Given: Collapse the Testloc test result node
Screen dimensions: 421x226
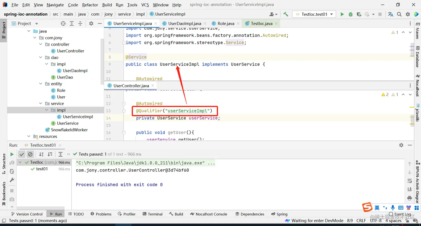Looking at the screenshot, I should pos(21,163).
